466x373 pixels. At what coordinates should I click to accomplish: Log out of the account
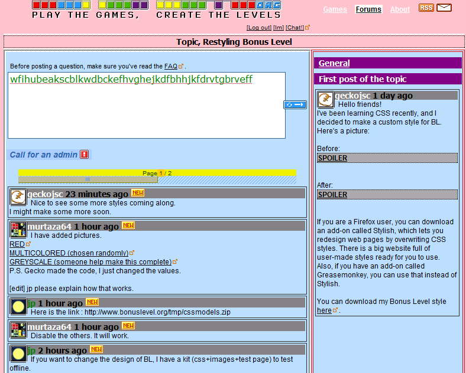[x=259, y=28]
